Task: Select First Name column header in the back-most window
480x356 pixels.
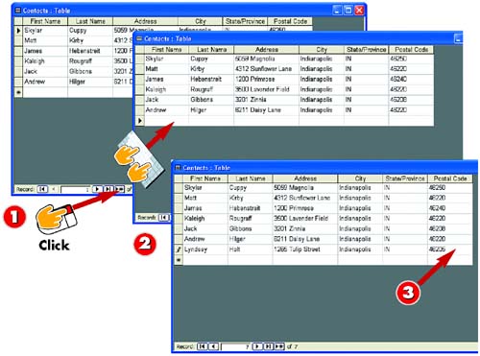Action: click(45, 21)
